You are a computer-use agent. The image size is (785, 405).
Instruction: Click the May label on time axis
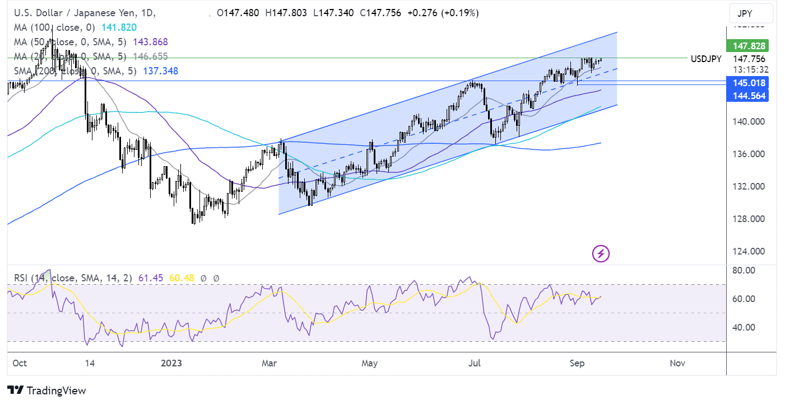[x=369, y=363]
